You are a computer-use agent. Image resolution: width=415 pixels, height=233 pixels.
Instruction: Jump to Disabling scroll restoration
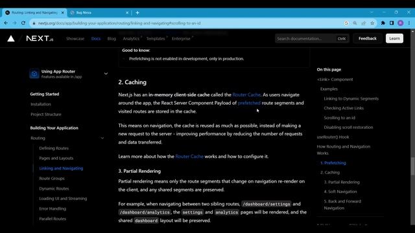pos(348,127)
